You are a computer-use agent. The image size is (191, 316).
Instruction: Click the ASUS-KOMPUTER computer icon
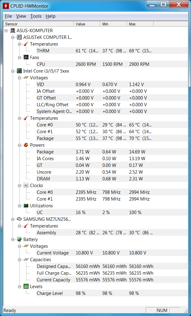pyautogui.click(x=13, y=31)
